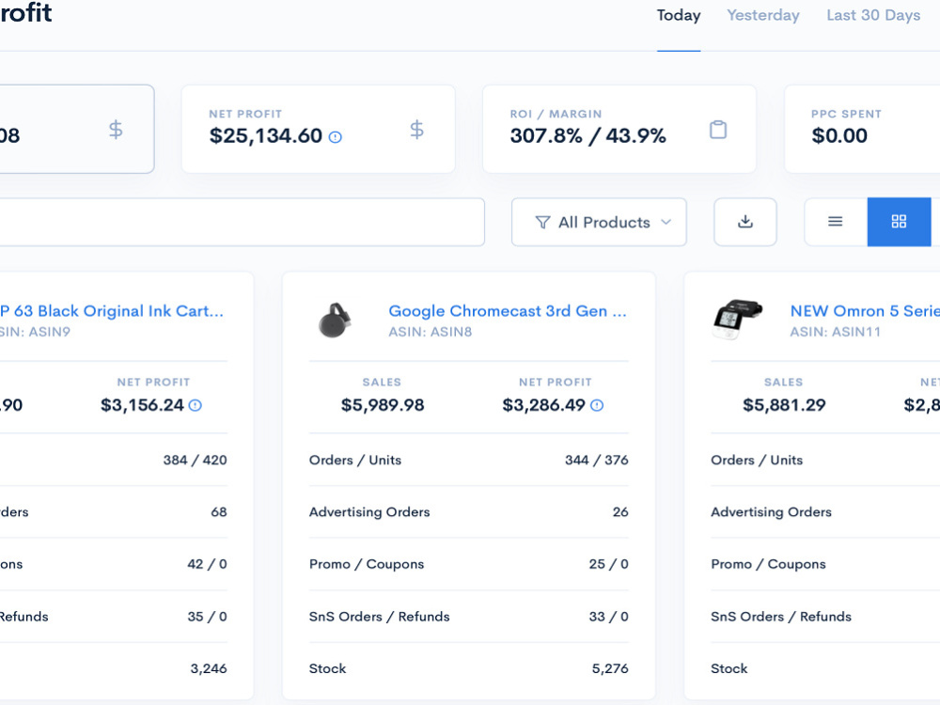Switch to list view layout
Image resolution: width=940 pixels, height=705 pixels.
click(835, 222)
